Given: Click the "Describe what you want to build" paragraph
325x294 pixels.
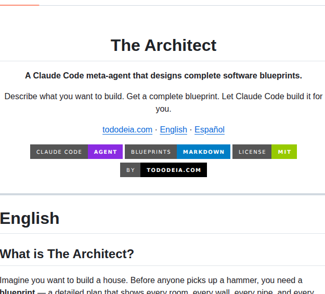Looking at the screenshot, I should point(163,103).
